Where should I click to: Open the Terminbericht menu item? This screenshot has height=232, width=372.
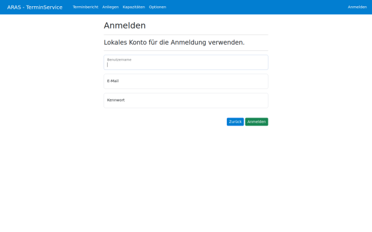pyautogui.click(x=86, y=7)
